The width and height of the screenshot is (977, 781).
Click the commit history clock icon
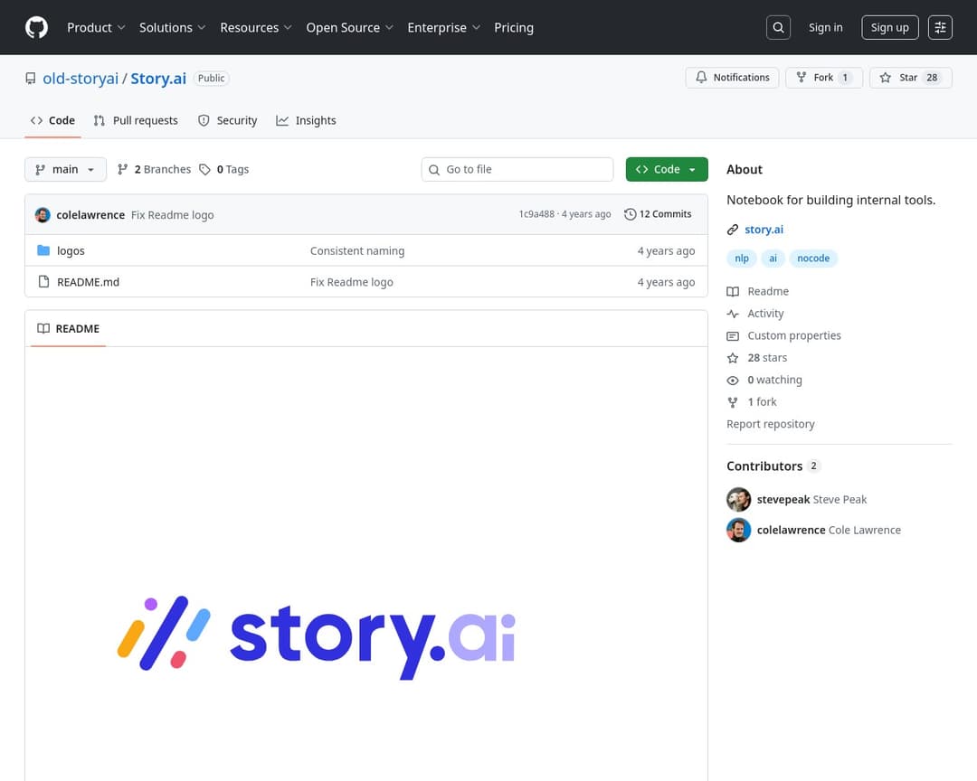(x=631, y=214)
